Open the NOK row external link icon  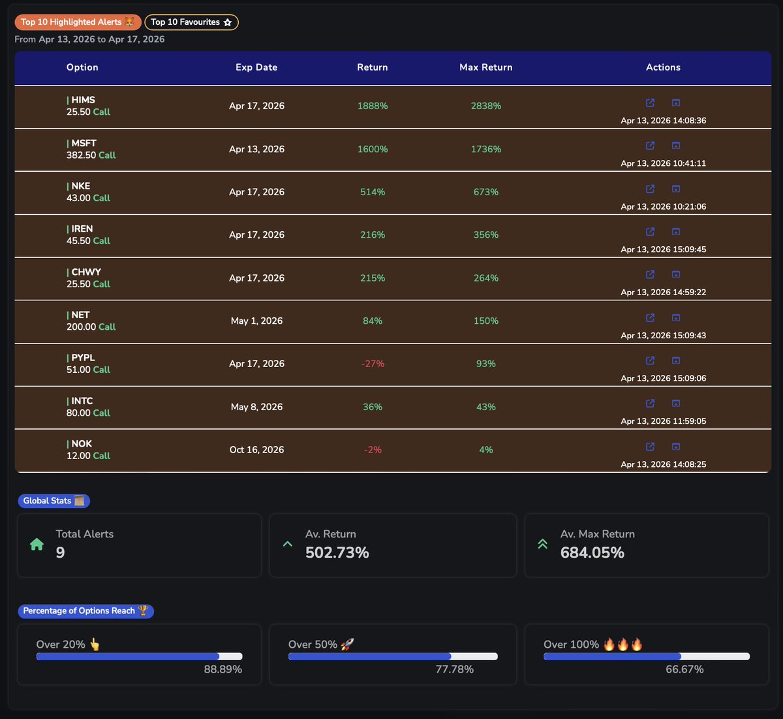tap(650, 447)
